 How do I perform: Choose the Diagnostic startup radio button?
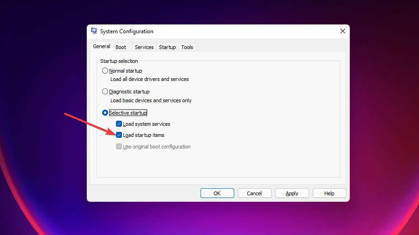coord(105,92)
